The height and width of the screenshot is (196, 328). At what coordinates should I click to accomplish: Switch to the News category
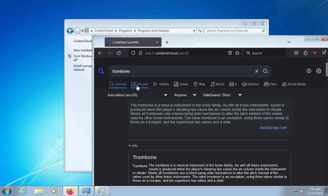coord(181,84)
